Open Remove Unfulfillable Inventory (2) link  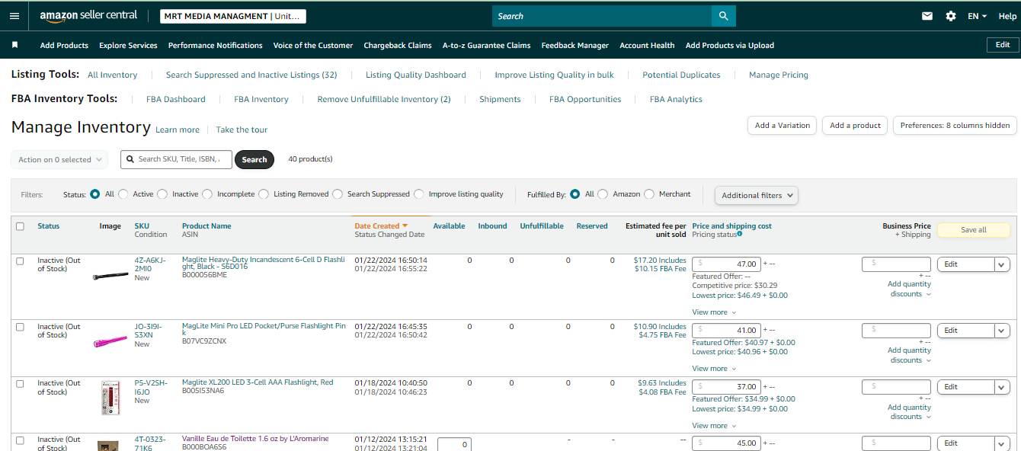click(x=384, y=99)
